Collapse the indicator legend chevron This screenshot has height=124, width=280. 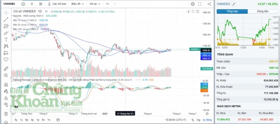(16, 34)
